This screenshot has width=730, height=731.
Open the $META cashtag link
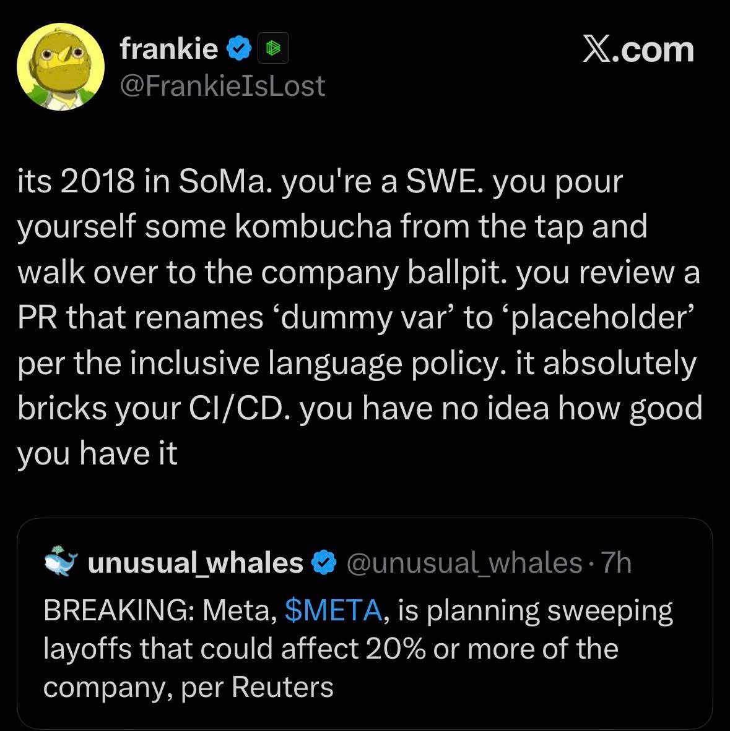coord(334,610)
